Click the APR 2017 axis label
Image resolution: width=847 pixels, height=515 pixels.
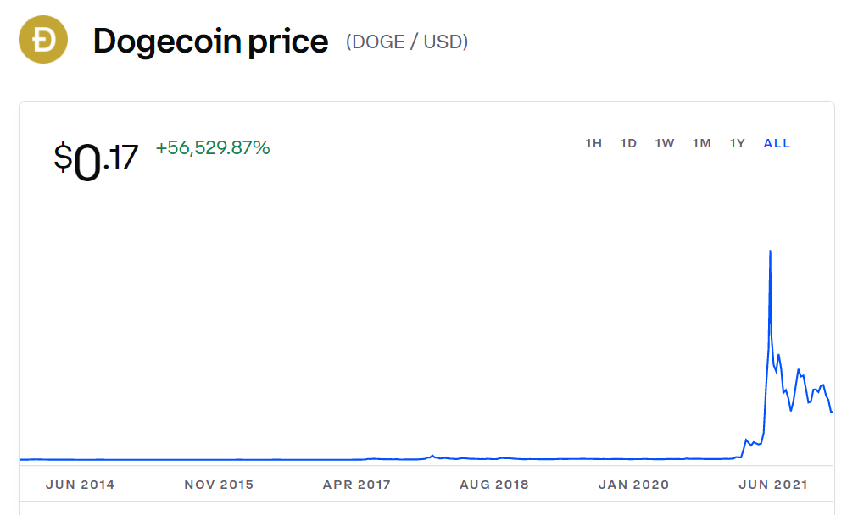click(x=356, y=485)
